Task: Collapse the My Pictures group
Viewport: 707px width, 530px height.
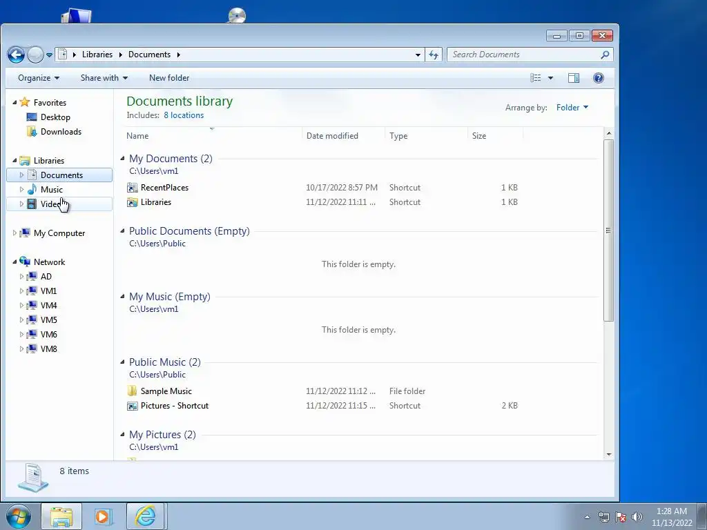Action: pos(122,435)
